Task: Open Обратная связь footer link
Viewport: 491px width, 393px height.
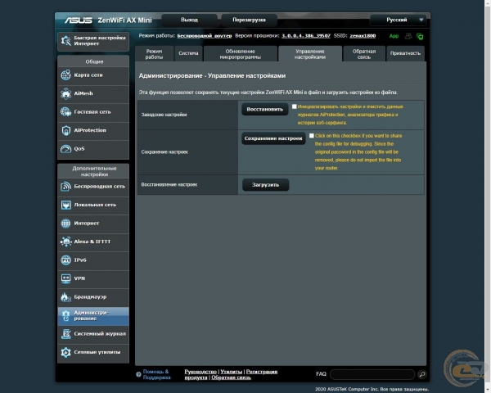Action: point(231,377)
